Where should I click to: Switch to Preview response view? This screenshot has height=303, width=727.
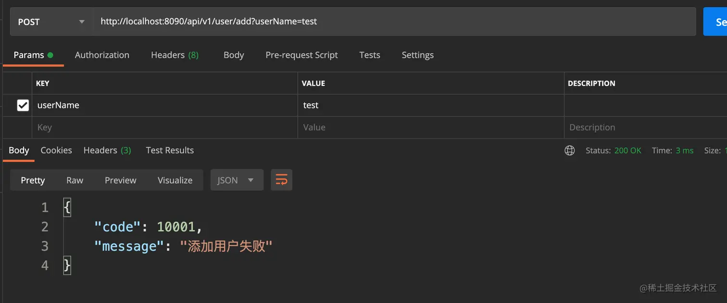pyautogui.click(x=121, y=180)
